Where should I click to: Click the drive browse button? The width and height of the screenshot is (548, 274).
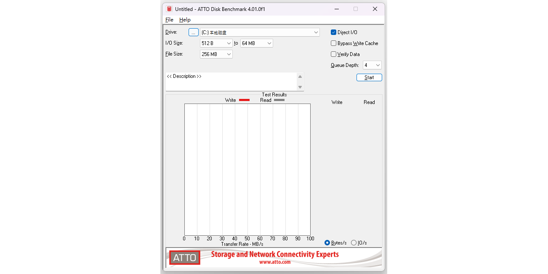point(193,32)
